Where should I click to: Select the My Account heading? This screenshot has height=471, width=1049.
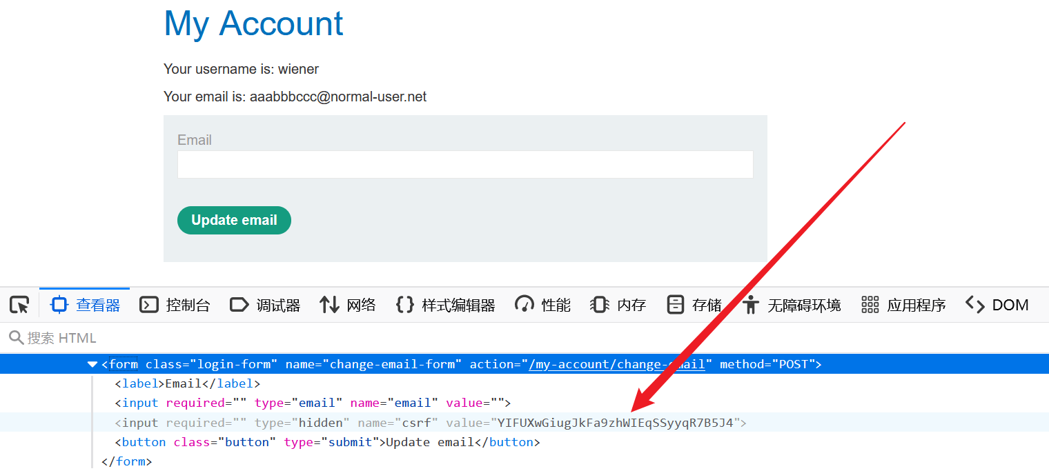point(253,23)
